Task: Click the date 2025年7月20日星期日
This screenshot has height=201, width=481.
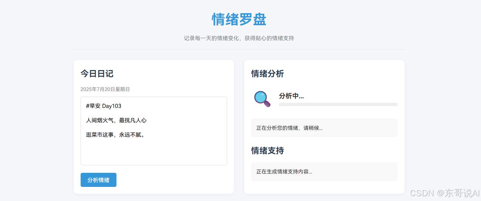Action: click(105, 89)
